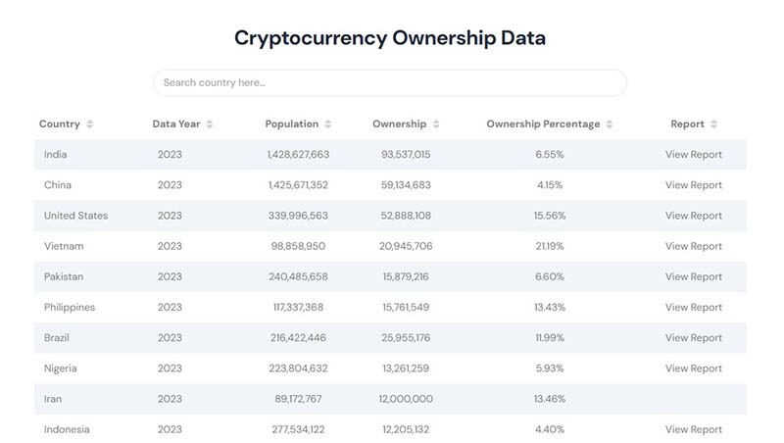This screenshot has height=443, width=784.
Task: Open View Report link for China
Action: [x=693, y=185]
